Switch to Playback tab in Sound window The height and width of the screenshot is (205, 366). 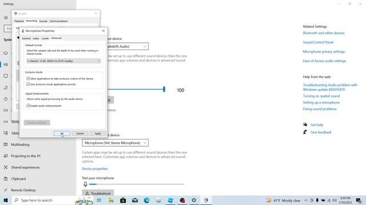point(19,21)
